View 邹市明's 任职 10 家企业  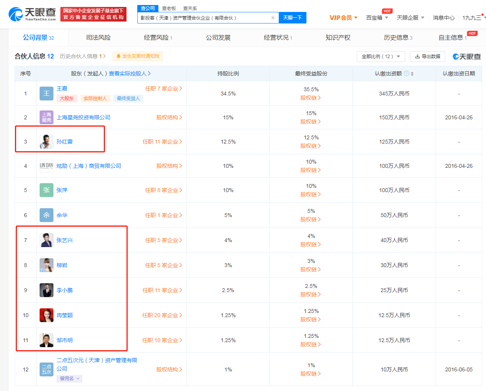point(162,340)
